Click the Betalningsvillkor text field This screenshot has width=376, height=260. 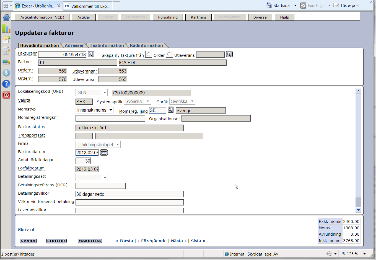coord(129,194)
